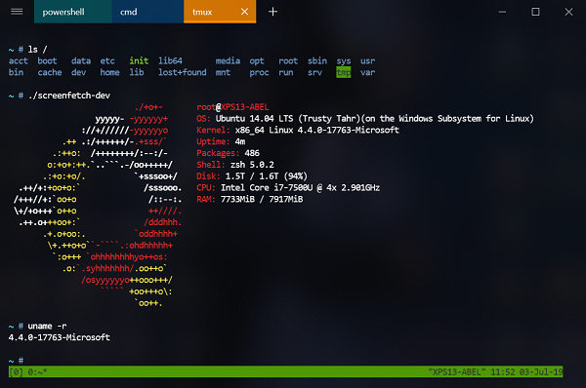Close the tmux tab
The height and width of the screenshot is (388, 586).
pos(244,12)
